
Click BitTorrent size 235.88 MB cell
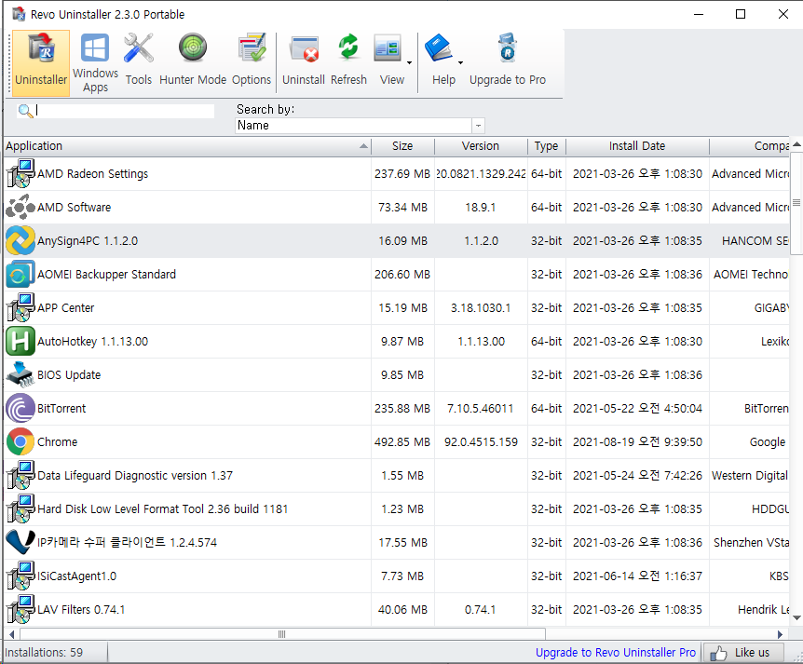402,409
